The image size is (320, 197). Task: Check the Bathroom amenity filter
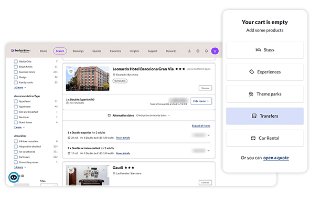tap(16, 157)
